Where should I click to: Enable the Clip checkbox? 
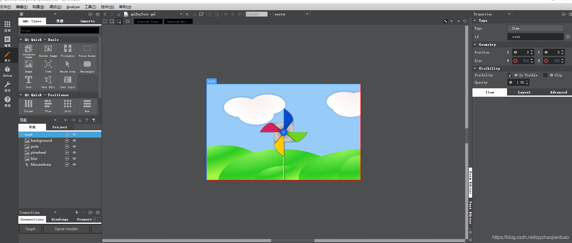pyautogui.click(x=545, y=75)
